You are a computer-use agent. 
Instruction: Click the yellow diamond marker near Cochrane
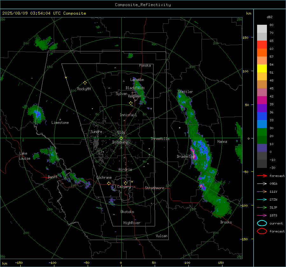109,183
